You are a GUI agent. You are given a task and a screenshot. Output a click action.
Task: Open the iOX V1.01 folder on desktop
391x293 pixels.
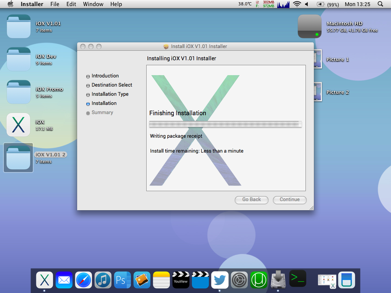tap(19, 26)
